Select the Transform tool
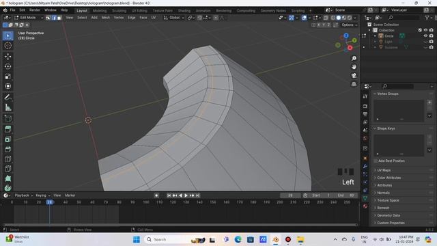Viewport: 437px width, 246px height. click(8, 86)
